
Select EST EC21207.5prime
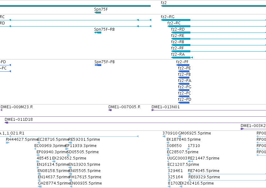tap(168, 168)
